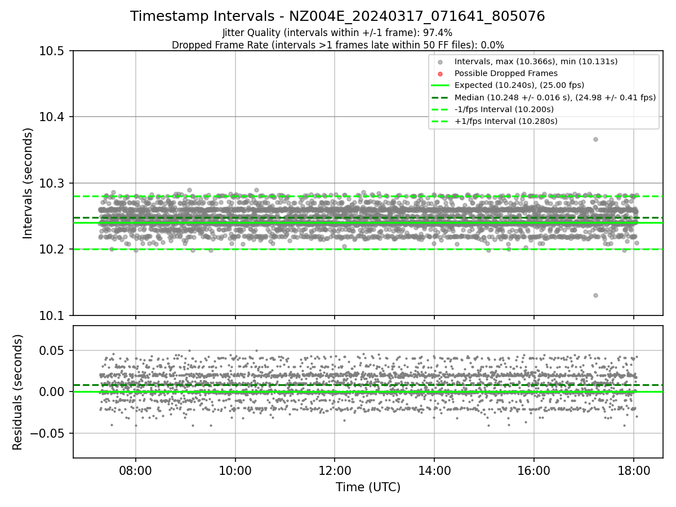
Task: Click legend entry +1/fps Interval (10.280s)
Action: (x=506, y=121)
